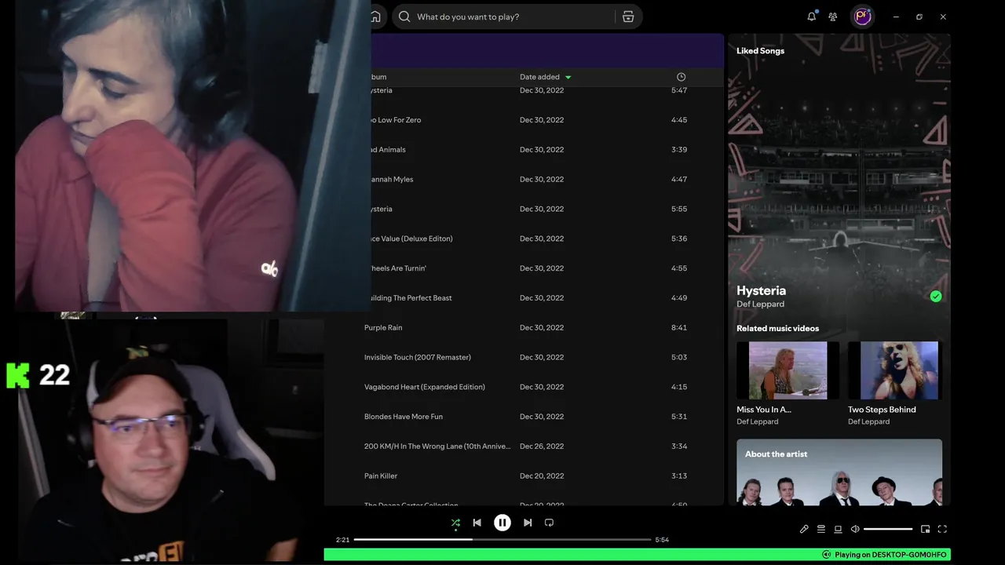Image resolution: width=1005 pixels, height=565 pixels.
Task: Skip to previous track
Action: tap(477, 523)
